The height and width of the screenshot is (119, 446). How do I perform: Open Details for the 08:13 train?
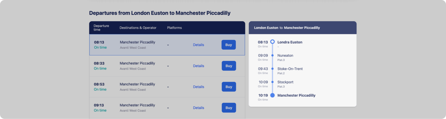[x=199, y=45]
